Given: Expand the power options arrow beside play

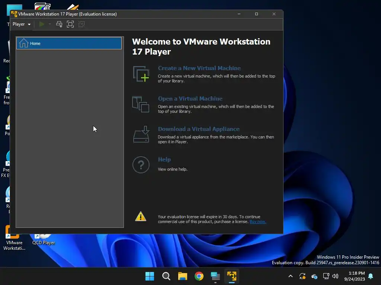Looking at the screenshot, I should tap(50, 24).
